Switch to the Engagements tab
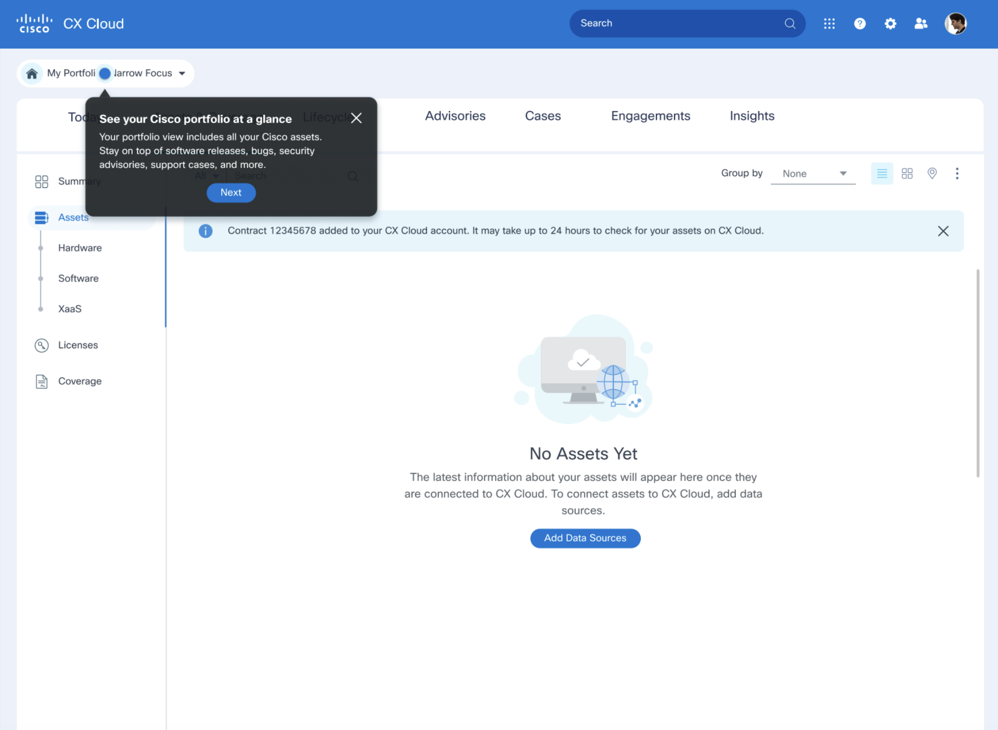Image resolution: width=998 pixels, height=730 pixels. (650, 116)
